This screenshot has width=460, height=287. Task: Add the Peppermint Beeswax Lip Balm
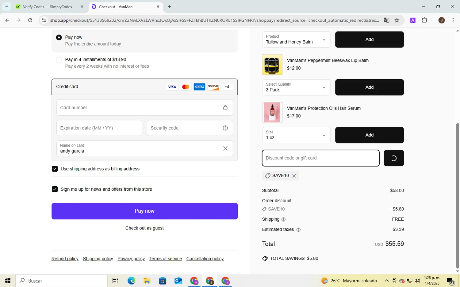pyautogui.click(x=369, y=87)
